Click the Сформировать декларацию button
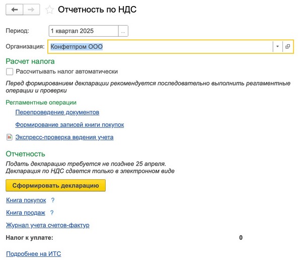This screenshot has height=266, width=302. click(55, 185)
